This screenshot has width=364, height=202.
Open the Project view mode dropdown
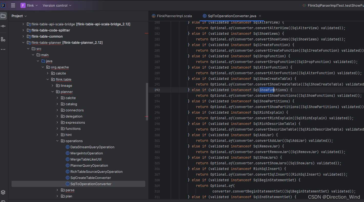coord(19,16)
